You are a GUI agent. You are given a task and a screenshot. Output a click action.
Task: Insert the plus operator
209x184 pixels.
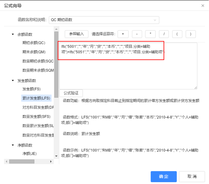(123, 34)
